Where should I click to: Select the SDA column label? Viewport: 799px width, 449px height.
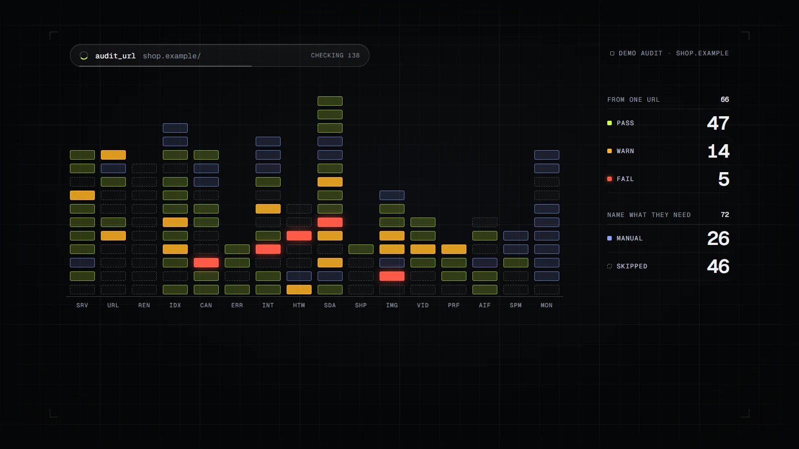point(330,305)
